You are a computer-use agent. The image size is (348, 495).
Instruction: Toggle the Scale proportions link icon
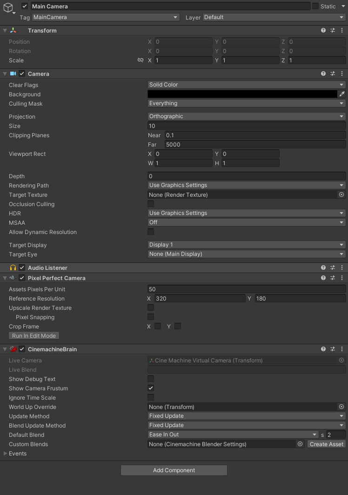coord(141,60)
